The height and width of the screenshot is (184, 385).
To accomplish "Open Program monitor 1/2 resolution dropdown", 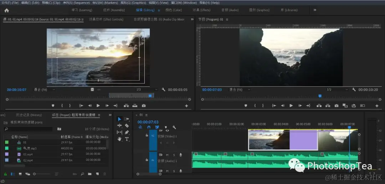I will pos(337,90).
